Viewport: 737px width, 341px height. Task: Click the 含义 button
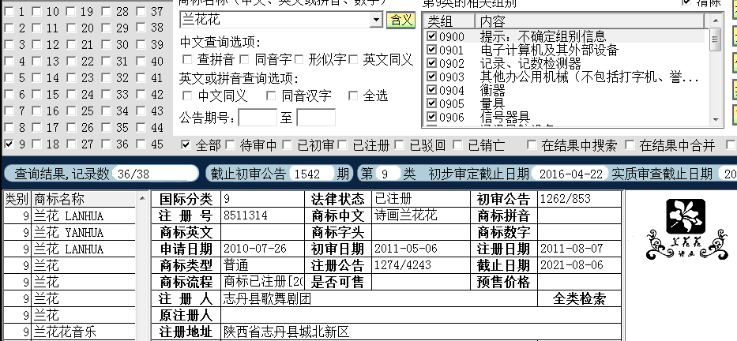coord(401,21)
